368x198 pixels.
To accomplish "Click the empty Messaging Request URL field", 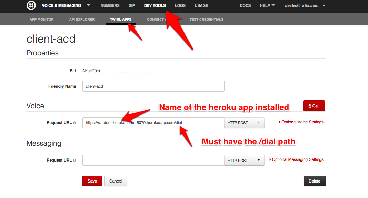I will tap(153, 161).
